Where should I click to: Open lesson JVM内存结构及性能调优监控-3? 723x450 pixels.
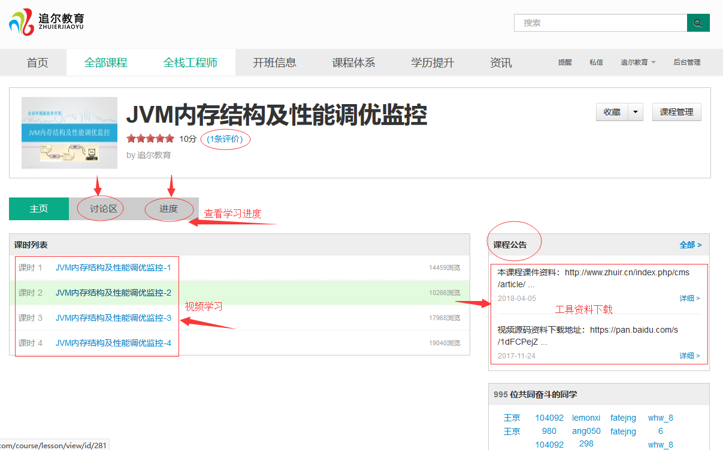pyautogui.click(x=113, y=318)
